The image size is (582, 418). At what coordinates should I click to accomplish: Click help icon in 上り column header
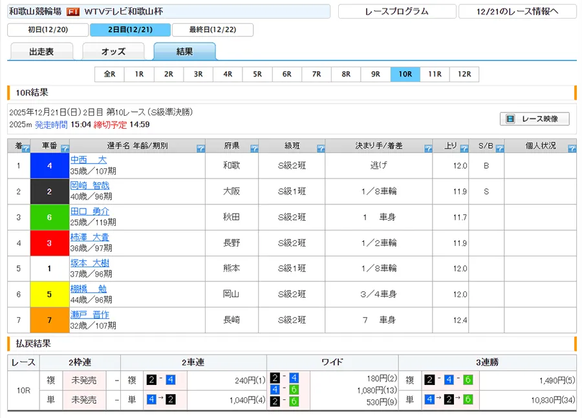pyautogui.click(x=464, y=149)
